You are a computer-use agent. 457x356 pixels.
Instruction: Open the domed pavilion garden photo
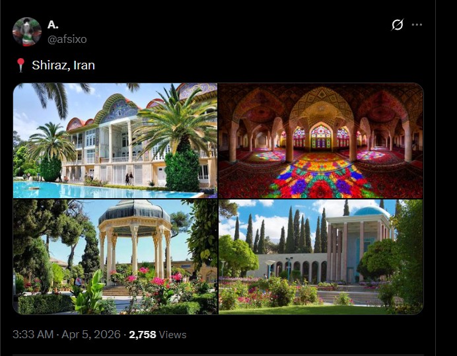[115, 257]
